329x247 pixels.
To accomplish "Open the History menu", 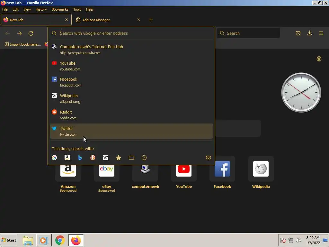I will (41, 9).
